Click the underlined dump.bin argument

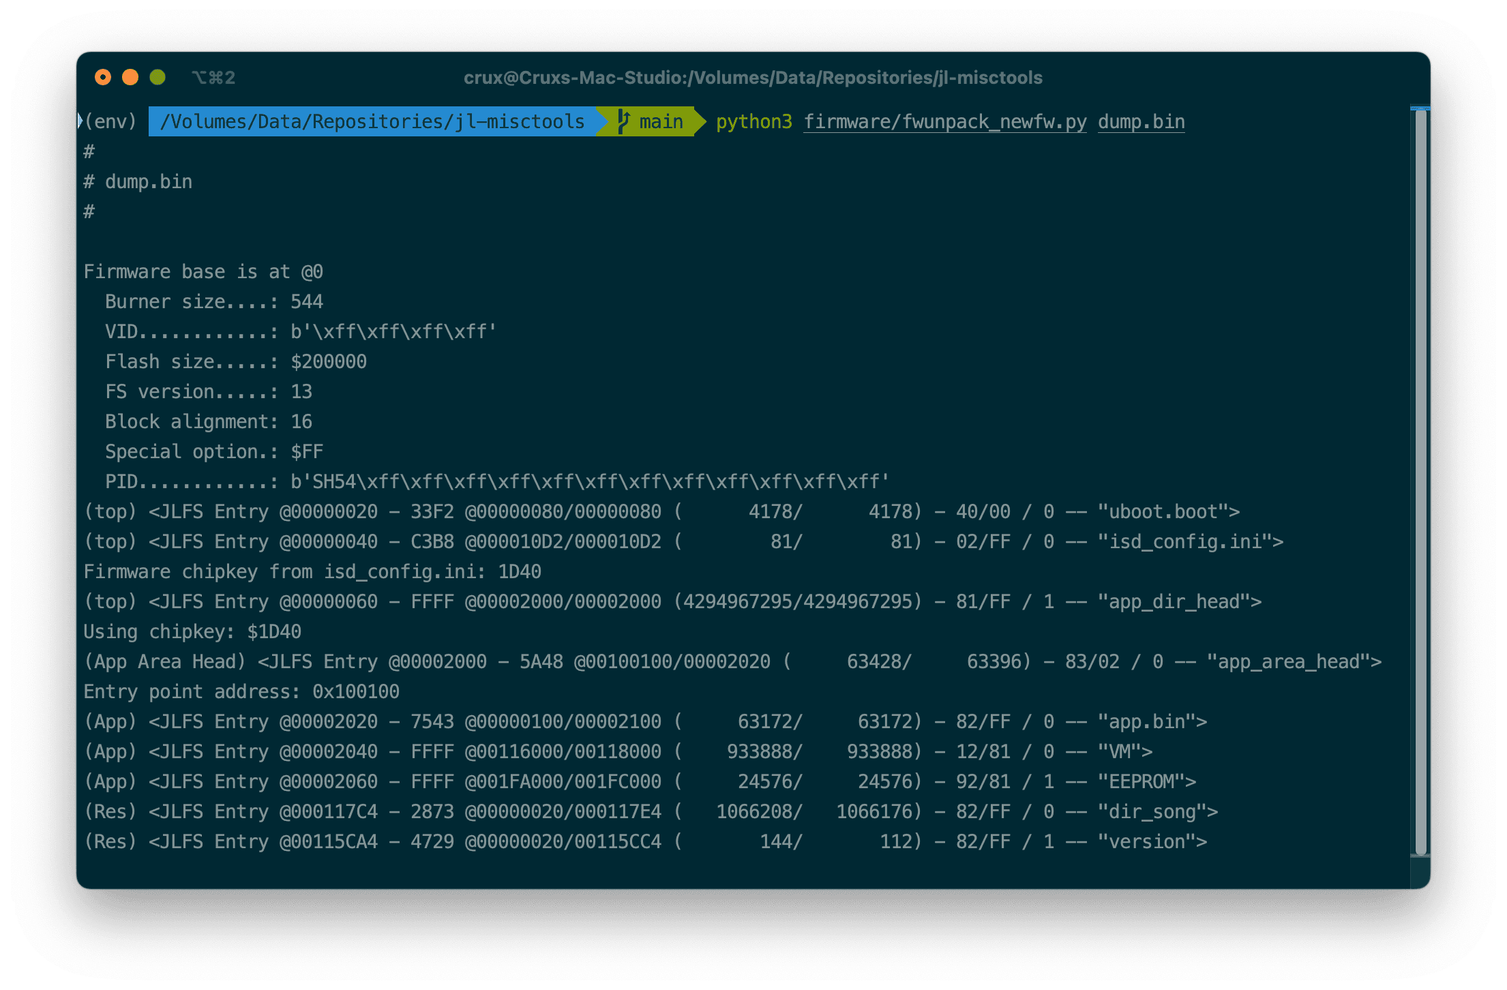pos(1141,121)
